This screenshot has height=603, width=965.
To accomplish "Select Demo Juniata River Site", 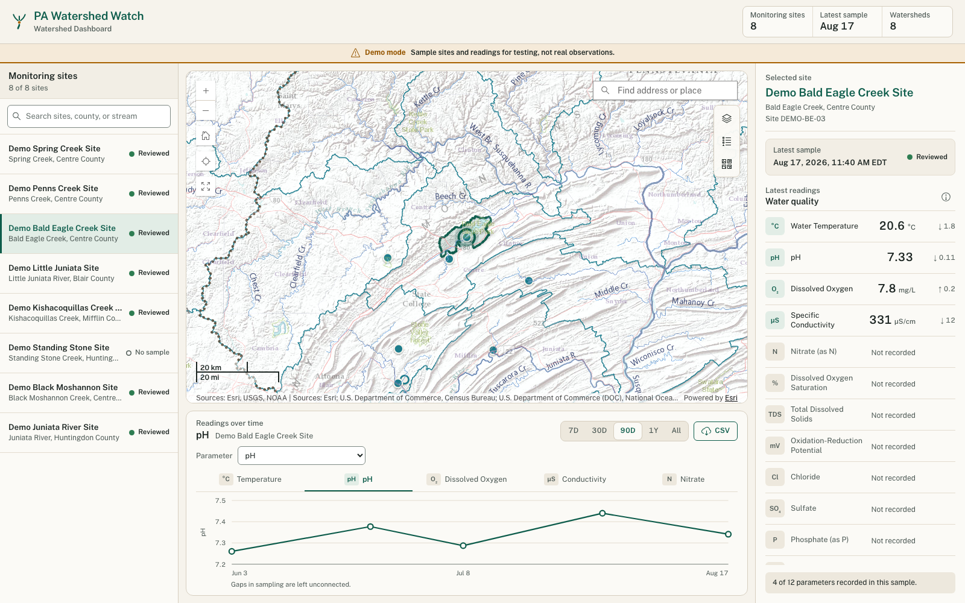I will tap(89, 432).
